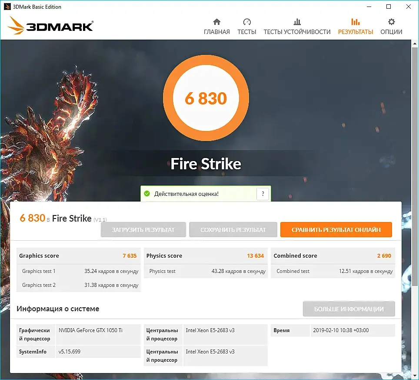Click the Combined score value 2 690

coord(384,256)
